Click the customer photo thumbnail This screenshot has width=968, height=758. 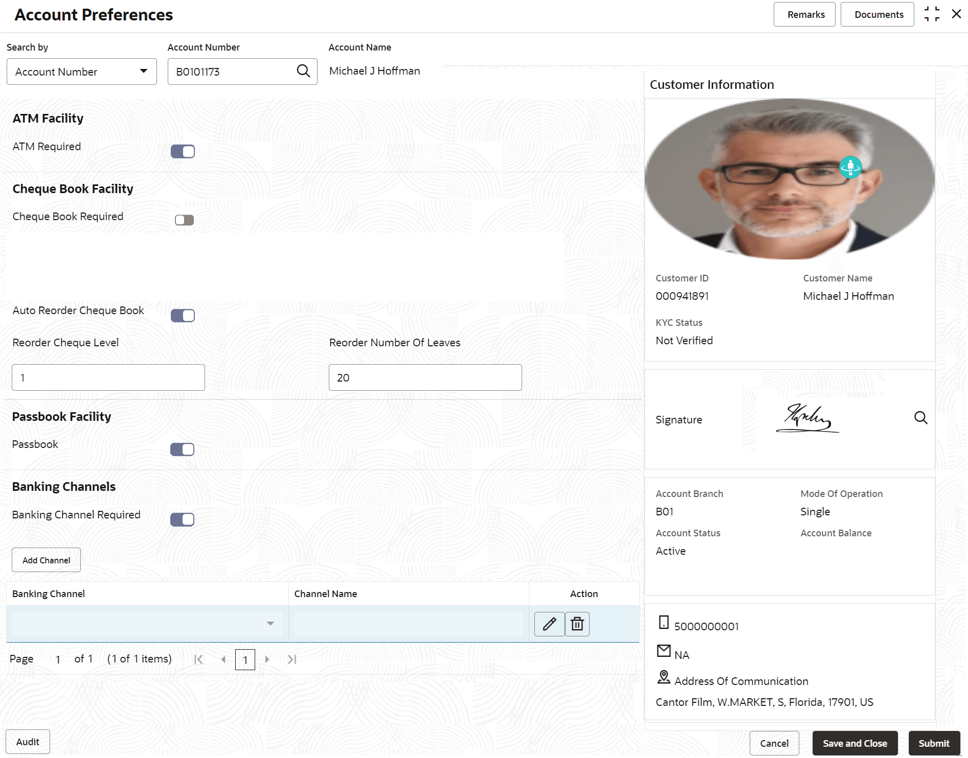[x=790, y=179]
